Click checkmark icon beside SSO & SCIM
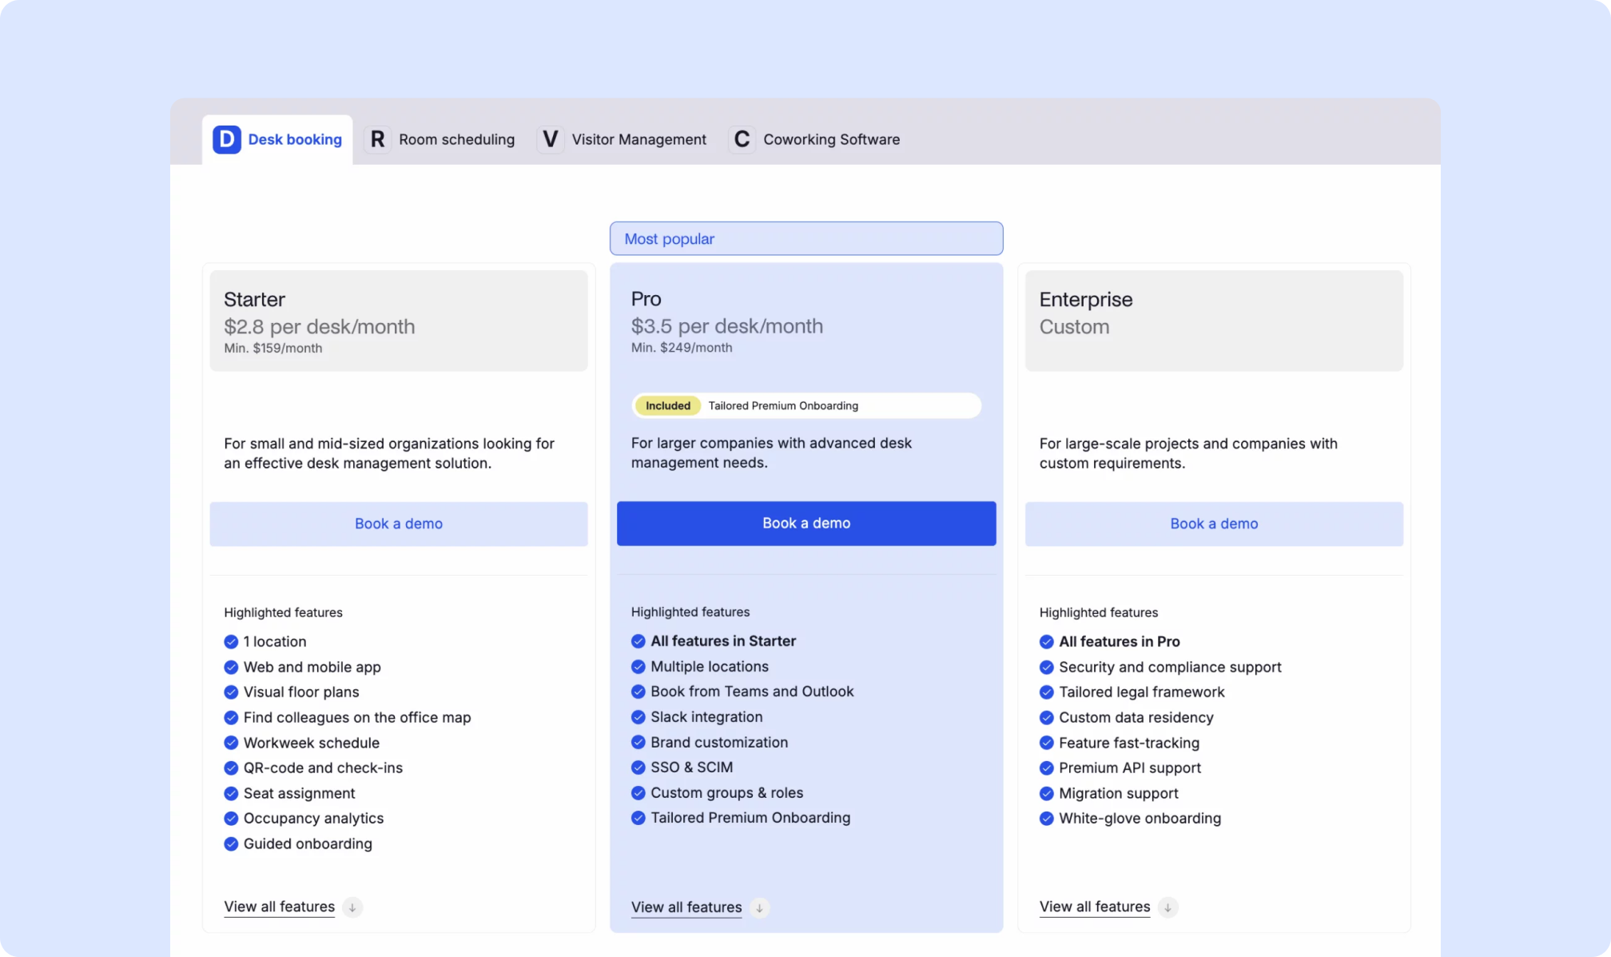Viewport: 1611px width, 957px height. (x=638, y=768)
